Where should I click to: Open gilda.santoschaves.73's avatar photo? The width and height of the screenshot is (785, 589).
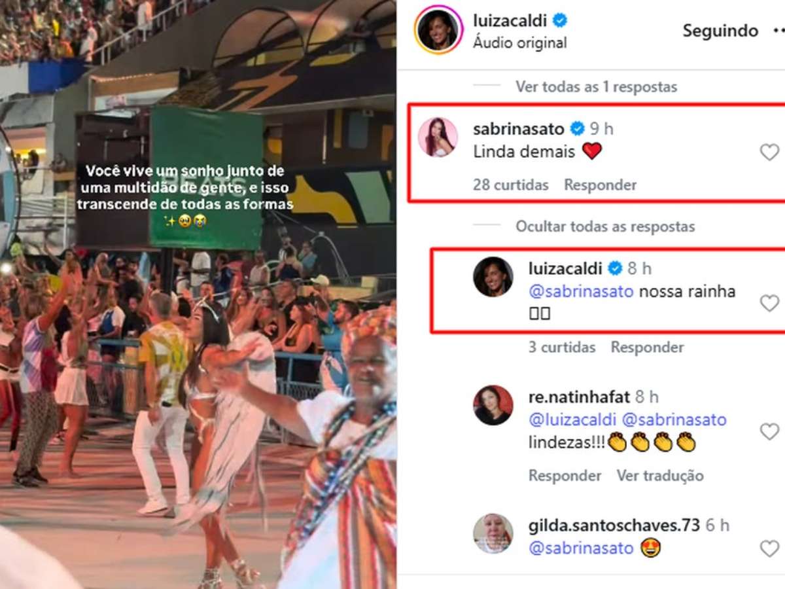point(493,533)
